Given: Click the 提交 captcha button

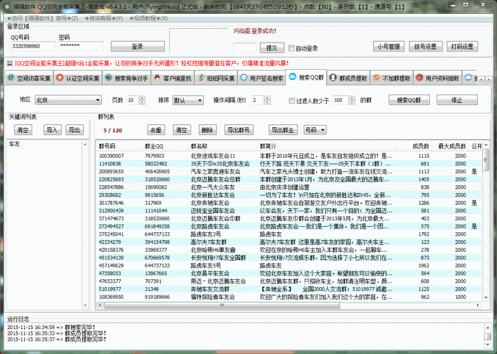Looking at the screenshot, I should [x=272, y=48].
